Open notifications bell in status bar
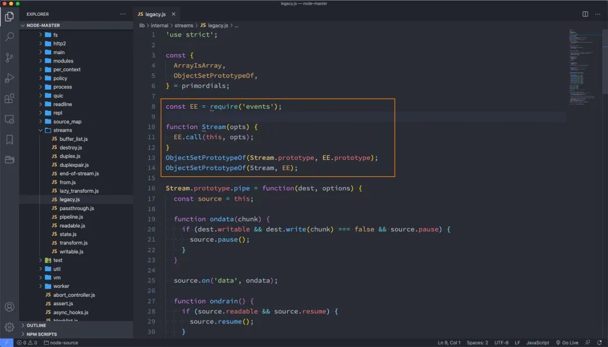 coord(600,342)
